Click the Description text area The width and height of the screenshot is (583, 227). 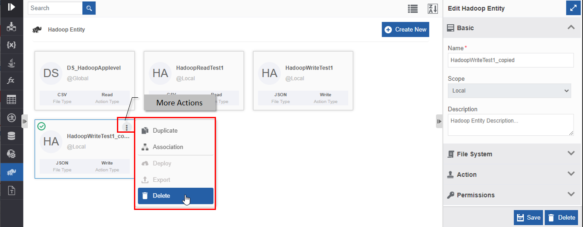click(510, 125)
